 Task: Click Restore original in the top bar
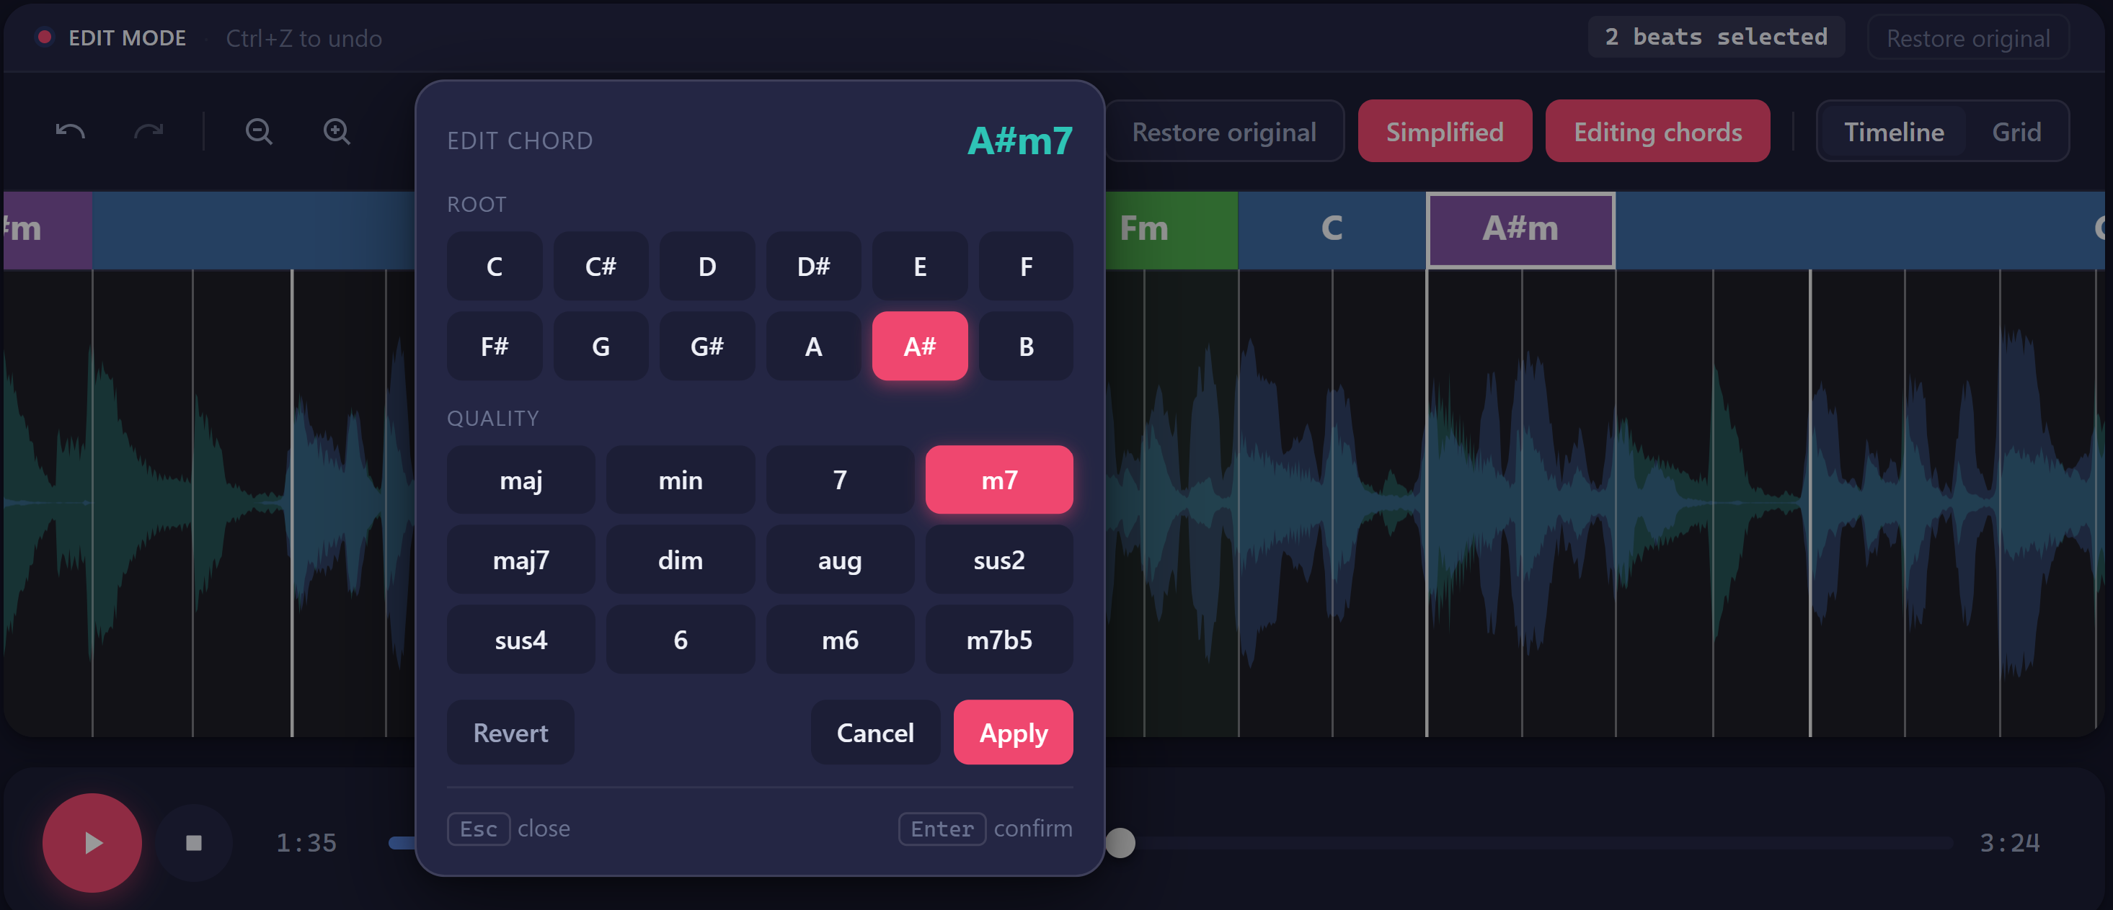[x=1968, y=37]
